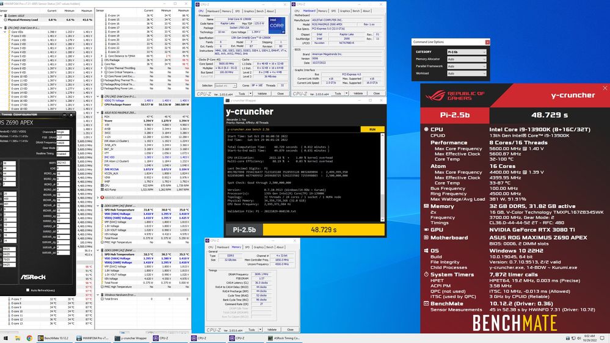Toggle Auto Refresh checkbox in Timing Configurator
610x343 pixels.
click(27, 290)
